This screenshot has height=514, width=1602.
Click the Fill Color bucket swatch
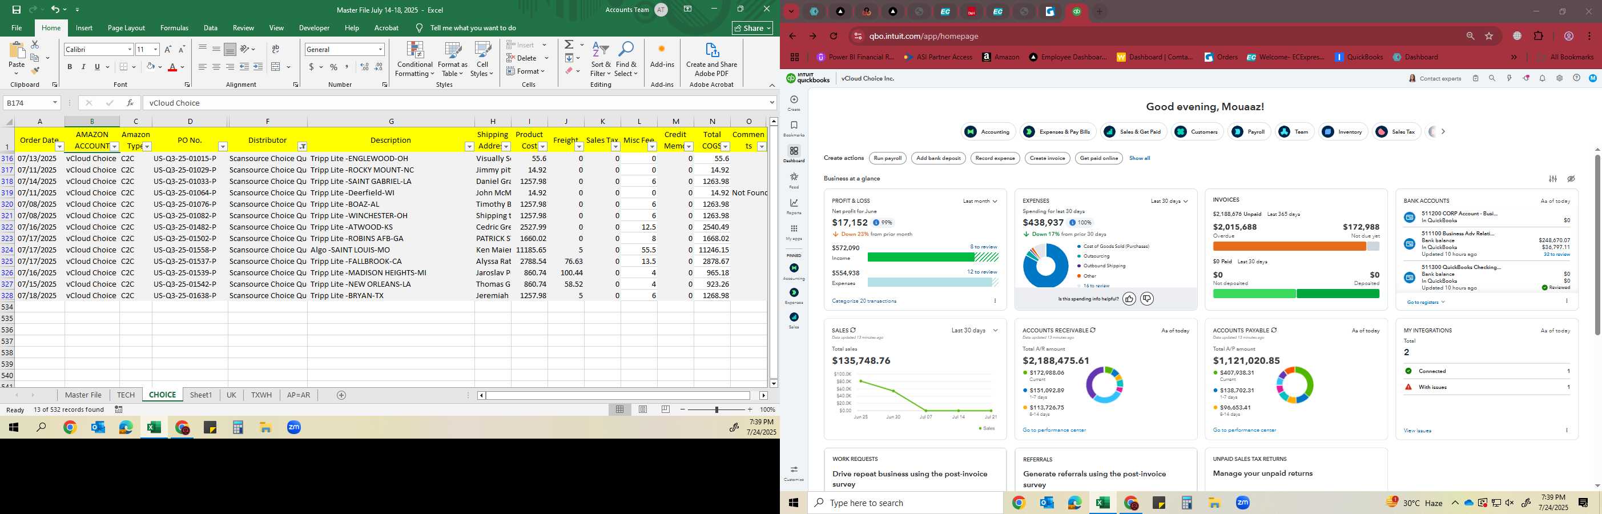coord(151,67)
